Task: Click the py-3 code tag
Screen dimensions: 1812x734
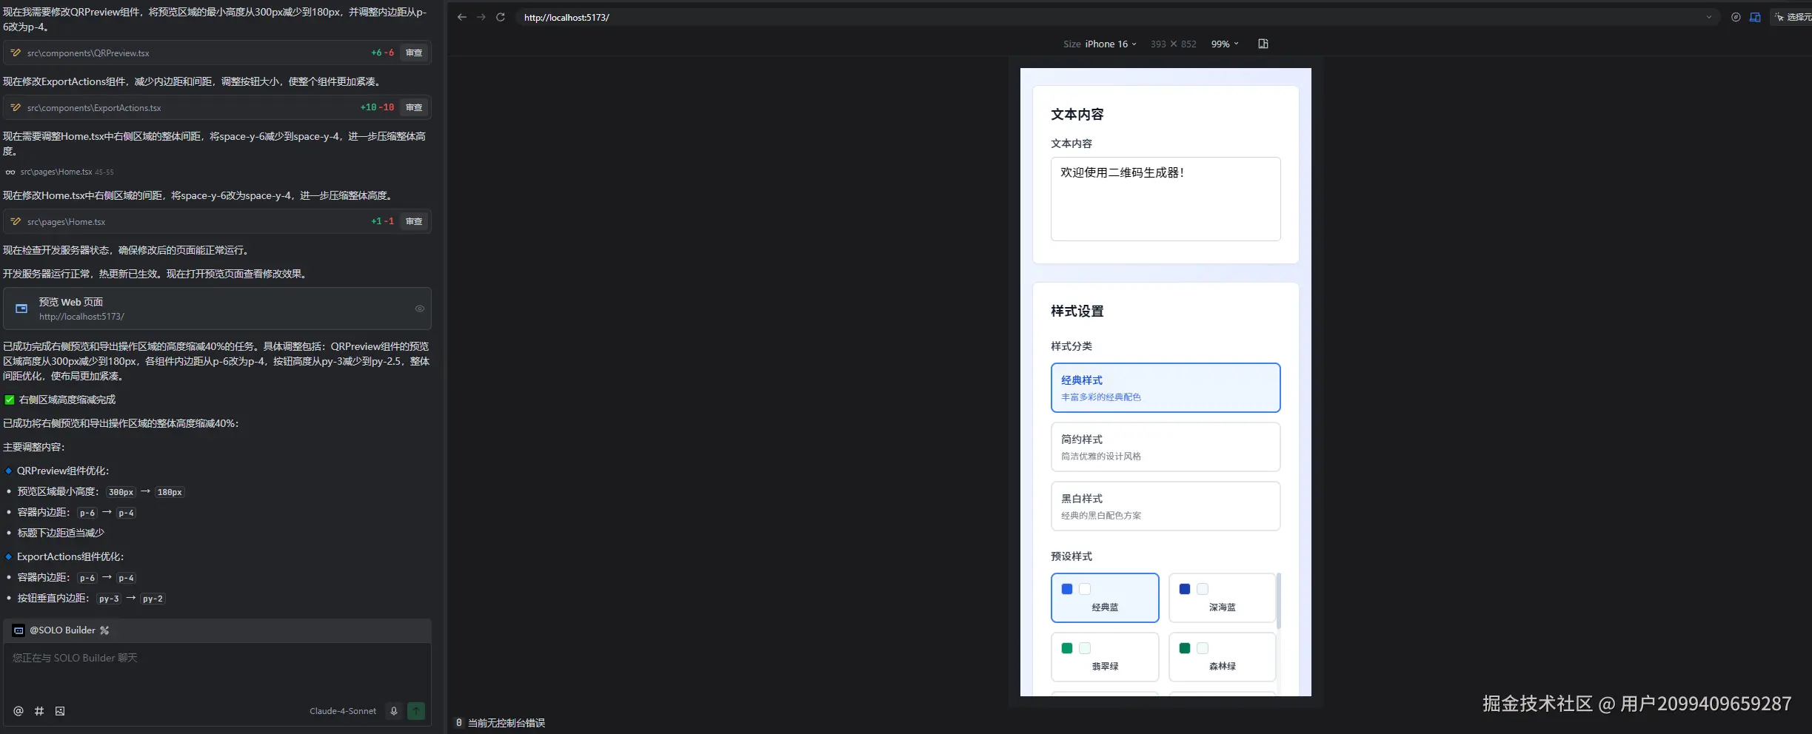Action: click(x=109, y=599)
